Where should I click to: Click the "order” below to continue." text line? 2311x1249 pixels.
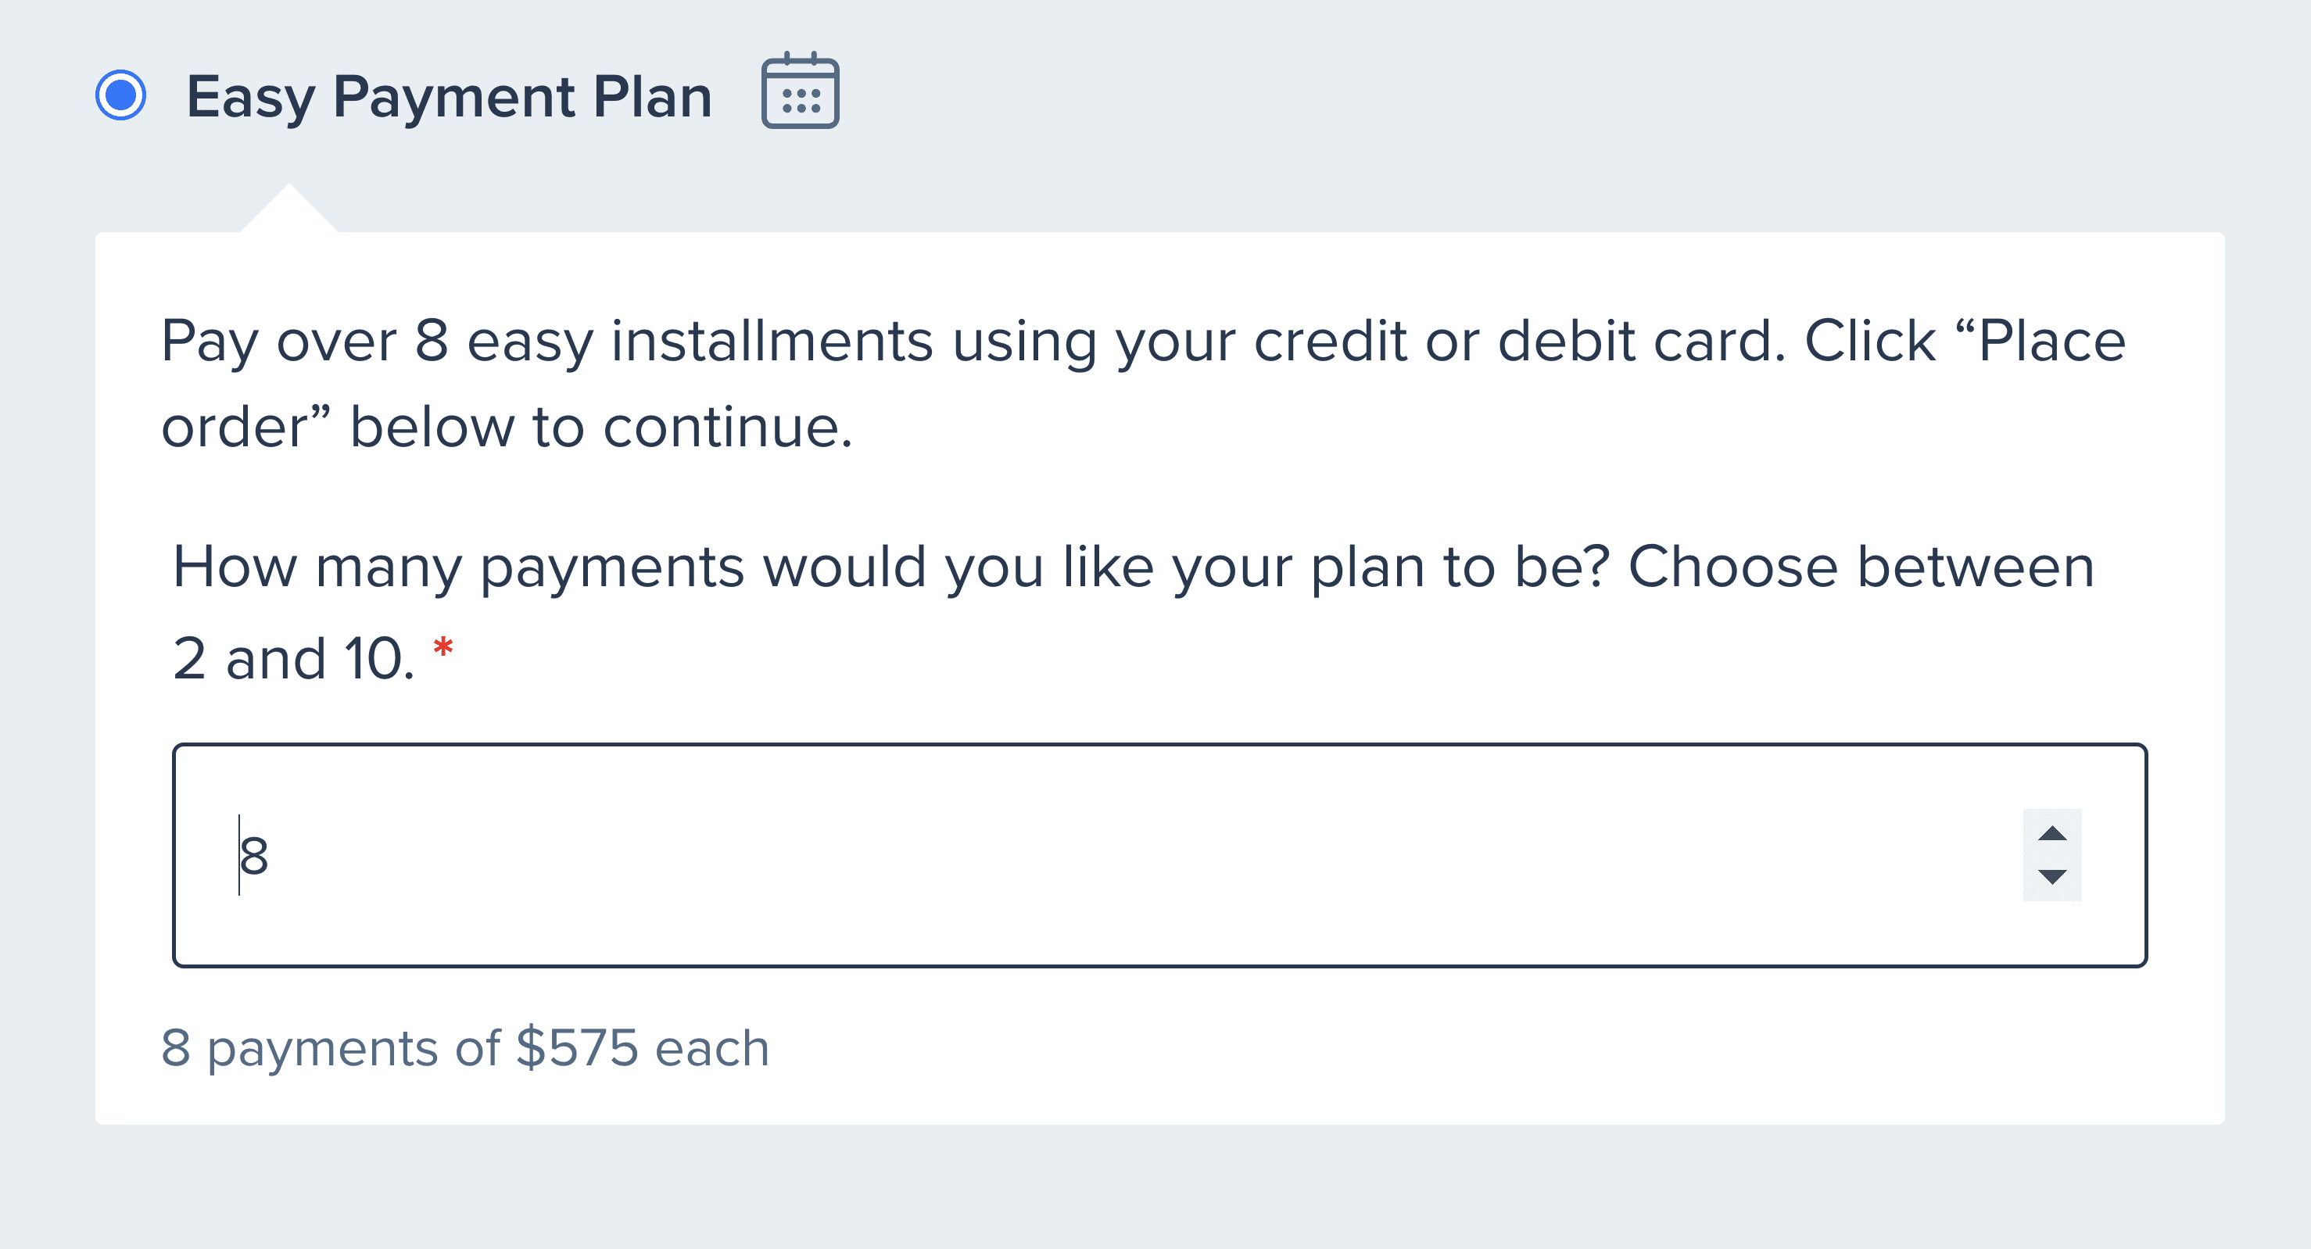(507, 427)
